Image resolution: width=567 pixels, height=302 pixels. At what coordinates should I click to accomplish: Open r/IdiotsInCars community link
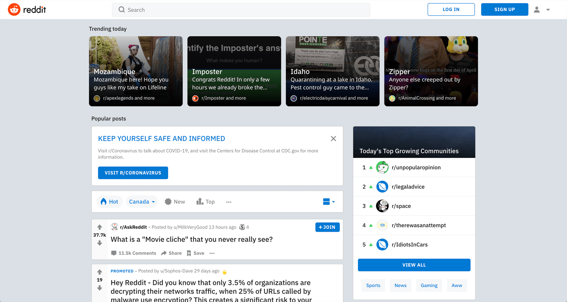click(410, 245)
